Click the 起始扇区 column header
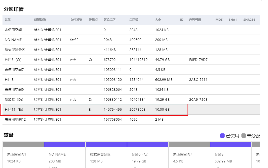 pos(109,20)
